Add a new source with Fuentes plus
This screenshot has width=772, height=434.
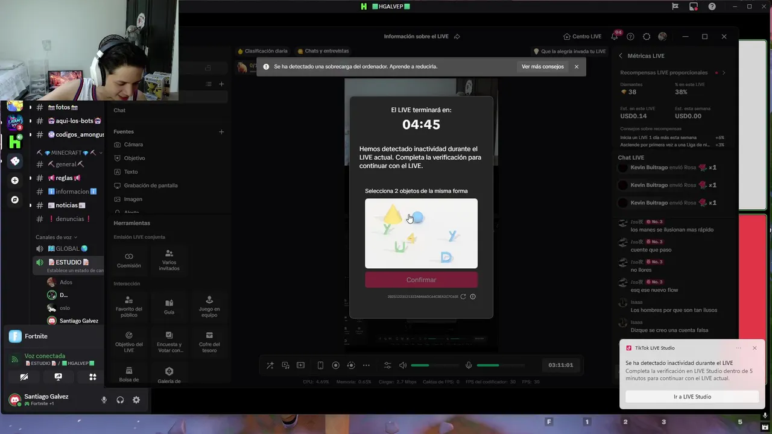click(x=221, y=131)
